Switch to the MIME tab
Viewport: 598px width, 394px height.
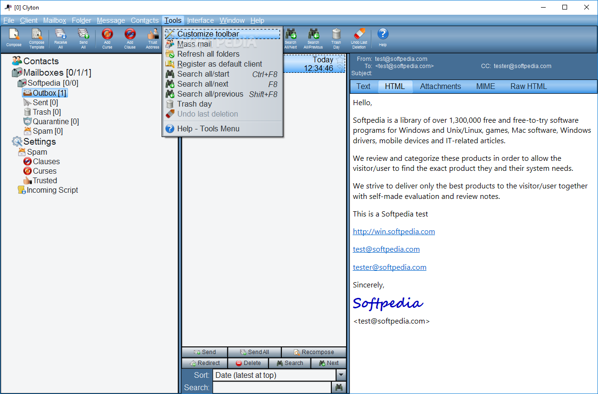(x=486, y=86)
